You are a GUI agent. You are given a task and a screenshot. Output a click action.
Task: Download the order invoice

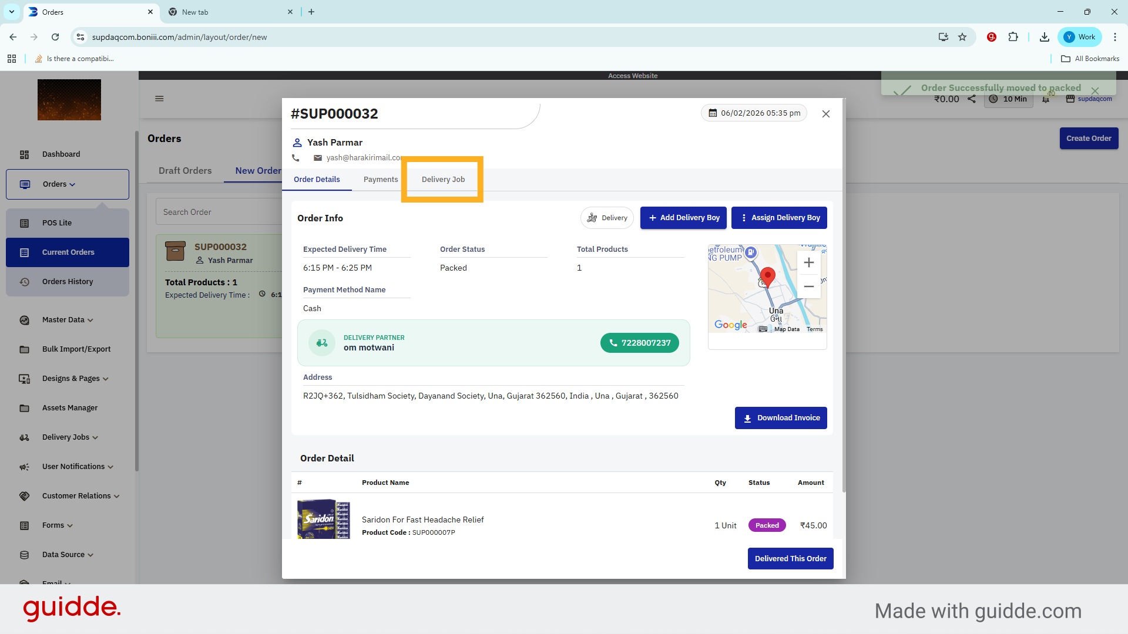click(781, 418)
